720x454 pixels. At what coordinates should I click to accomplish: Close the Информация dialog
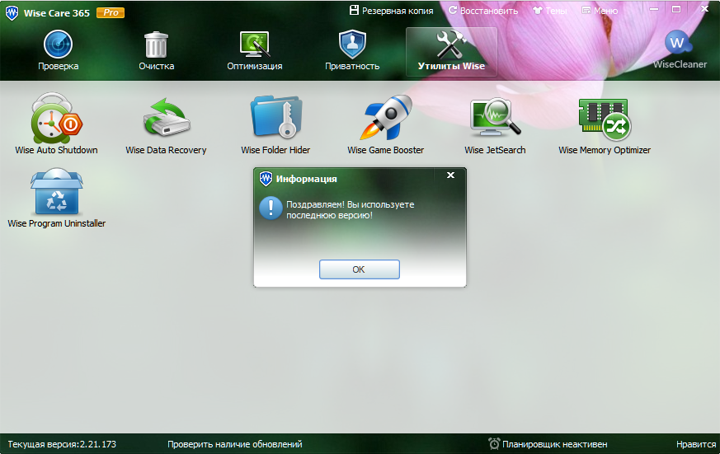coord(450,176)
